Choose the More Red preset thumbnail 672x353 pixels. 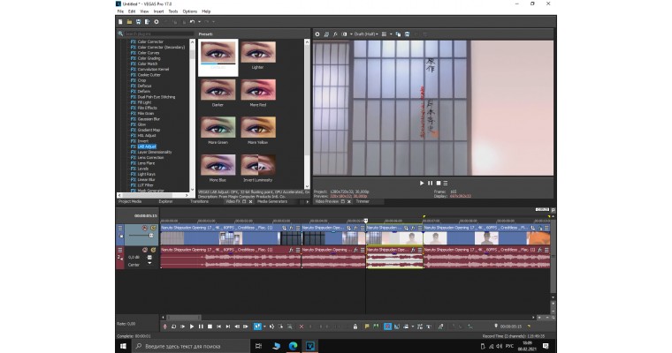click(x=258, y=91)
